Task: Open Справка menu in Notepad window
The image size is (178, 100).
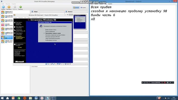Action: [110, 4]
